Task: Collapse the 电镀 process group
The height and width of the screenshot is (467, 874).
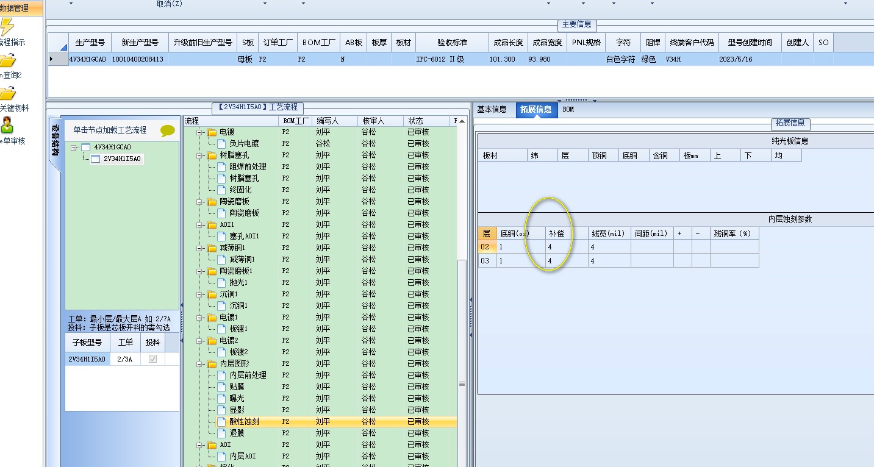Action: tap(199, 132)
